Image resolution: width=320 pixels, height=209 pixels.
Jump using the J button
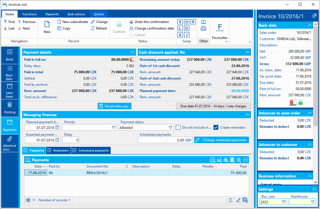point(187,35)
